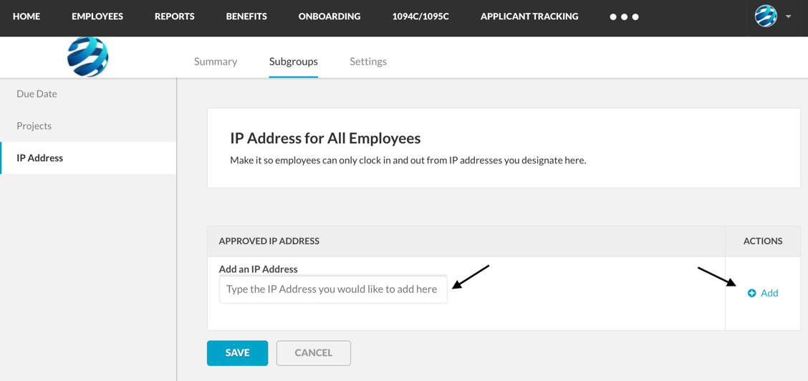Image resolution: width=808 pixels, height=381 pixels.
Task: Open the Employees menu
Action: [x=97, y=16]
